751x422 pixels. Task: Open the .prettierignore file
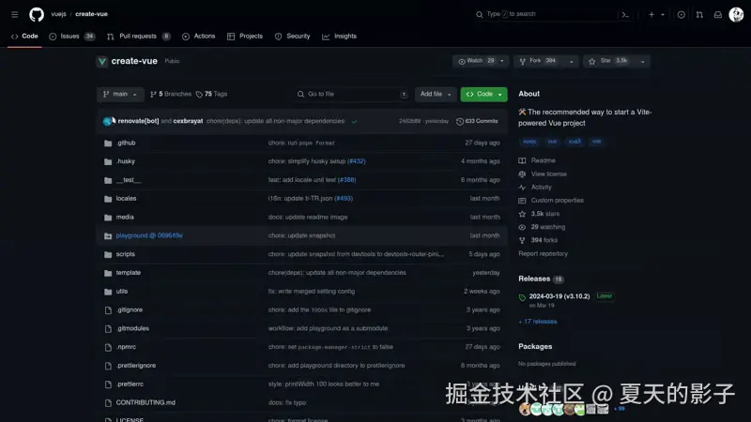(x=136, y=366)
